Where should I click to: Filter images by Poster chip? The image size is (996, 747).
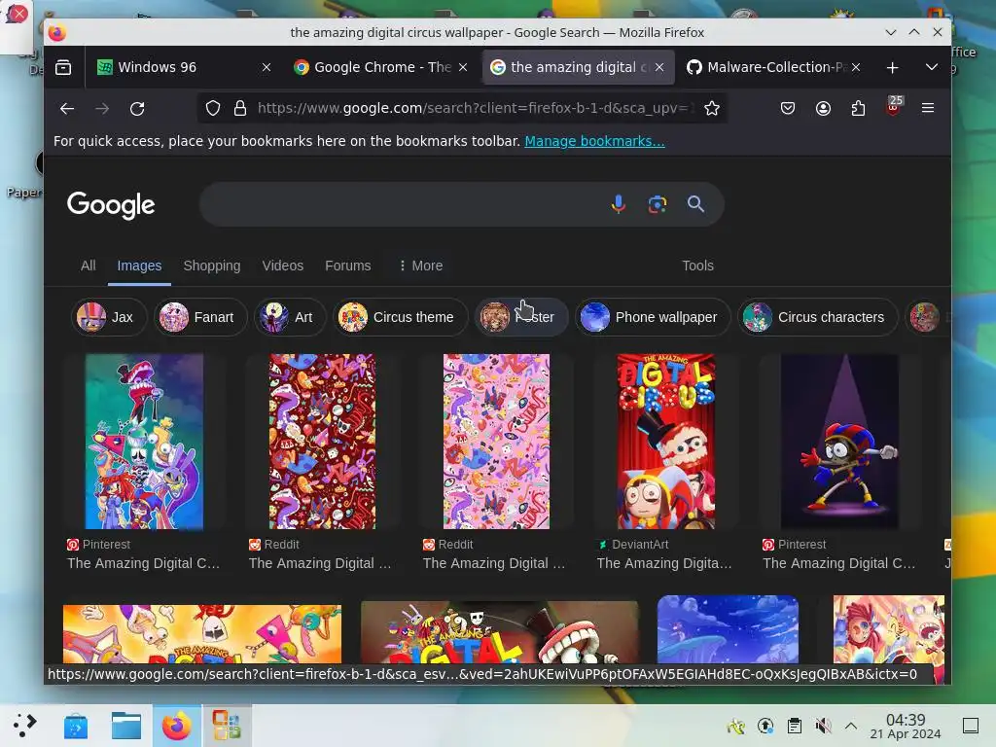click(521, 317)
